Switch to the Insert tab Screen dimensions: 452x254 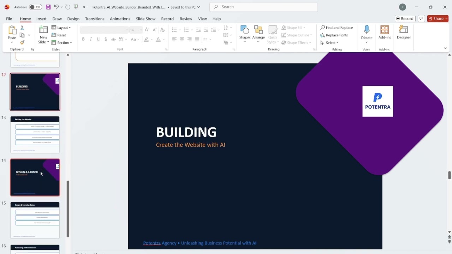click(x=41, y=19)
